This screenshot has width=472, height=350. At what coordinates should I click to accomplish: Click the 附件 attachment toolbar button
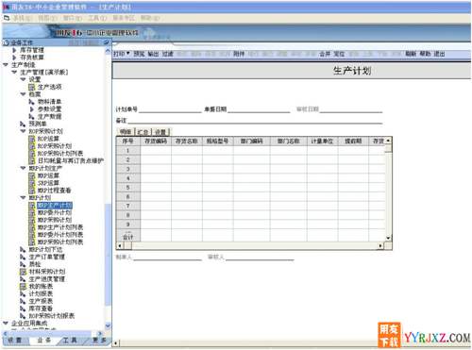click(239, 54)
